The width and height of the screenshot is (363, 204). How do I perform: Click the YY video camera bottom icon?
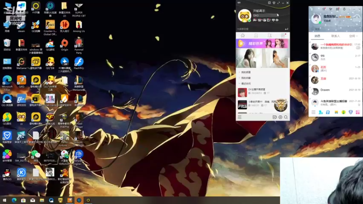[275, 117]
